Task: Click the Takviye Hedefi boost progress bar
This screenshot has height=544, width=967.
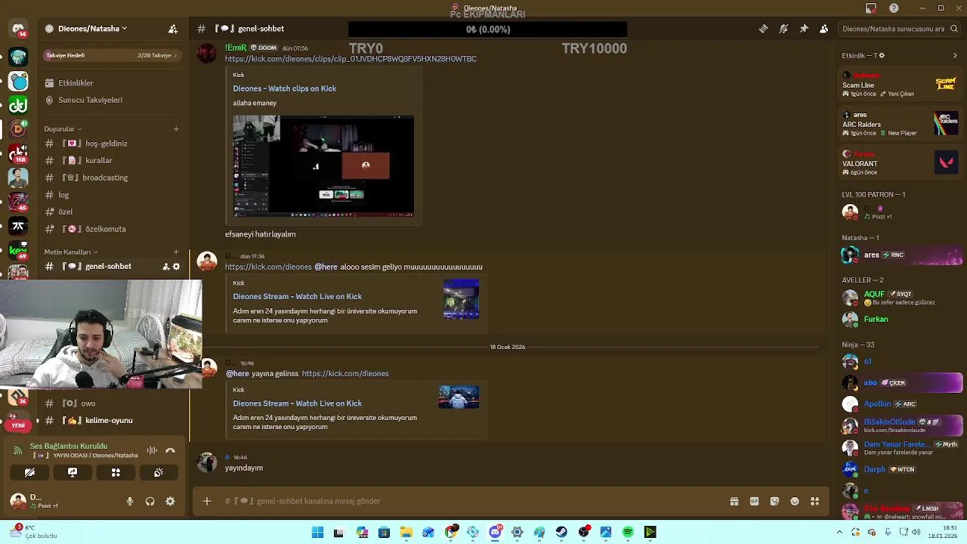Action: click(x=112, y=55)
